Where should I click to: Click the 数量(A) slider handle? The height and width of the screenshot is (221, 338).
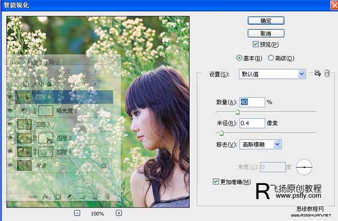237,112
